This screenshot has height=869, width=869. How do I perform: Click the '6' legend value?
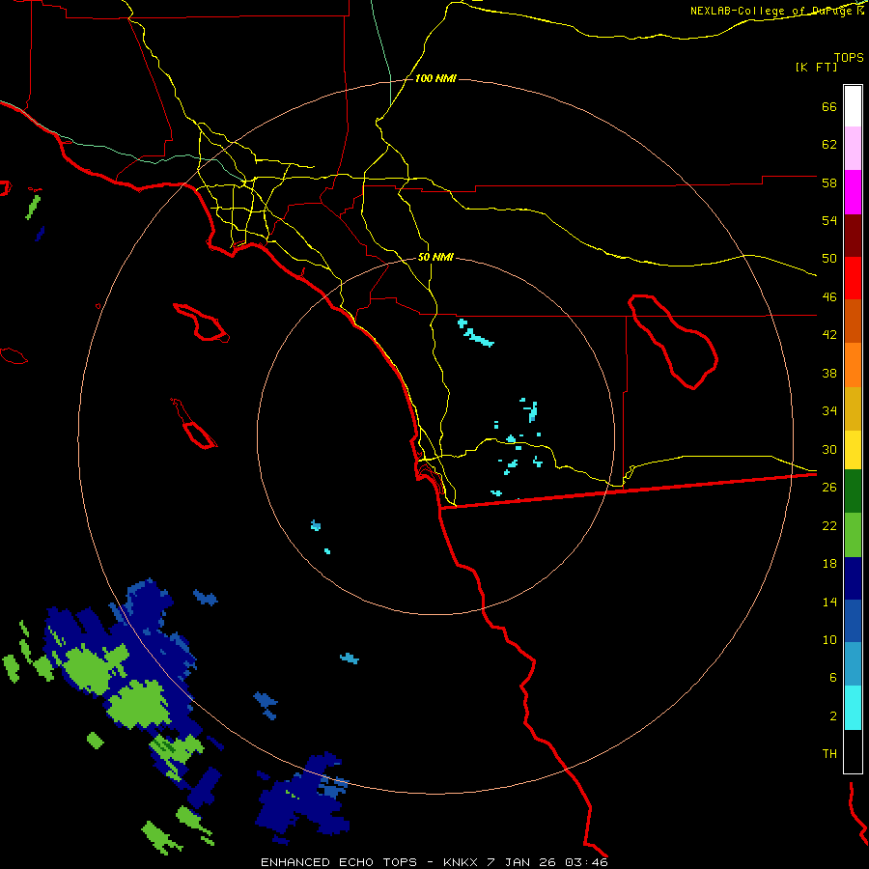coord(833,678)
